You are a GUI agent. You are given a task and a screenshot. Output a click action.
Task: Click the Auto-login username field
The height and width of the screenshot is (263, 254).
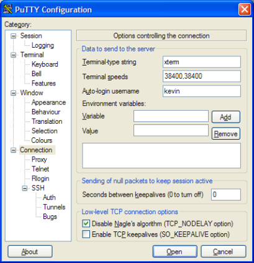[x=202, y=91]
